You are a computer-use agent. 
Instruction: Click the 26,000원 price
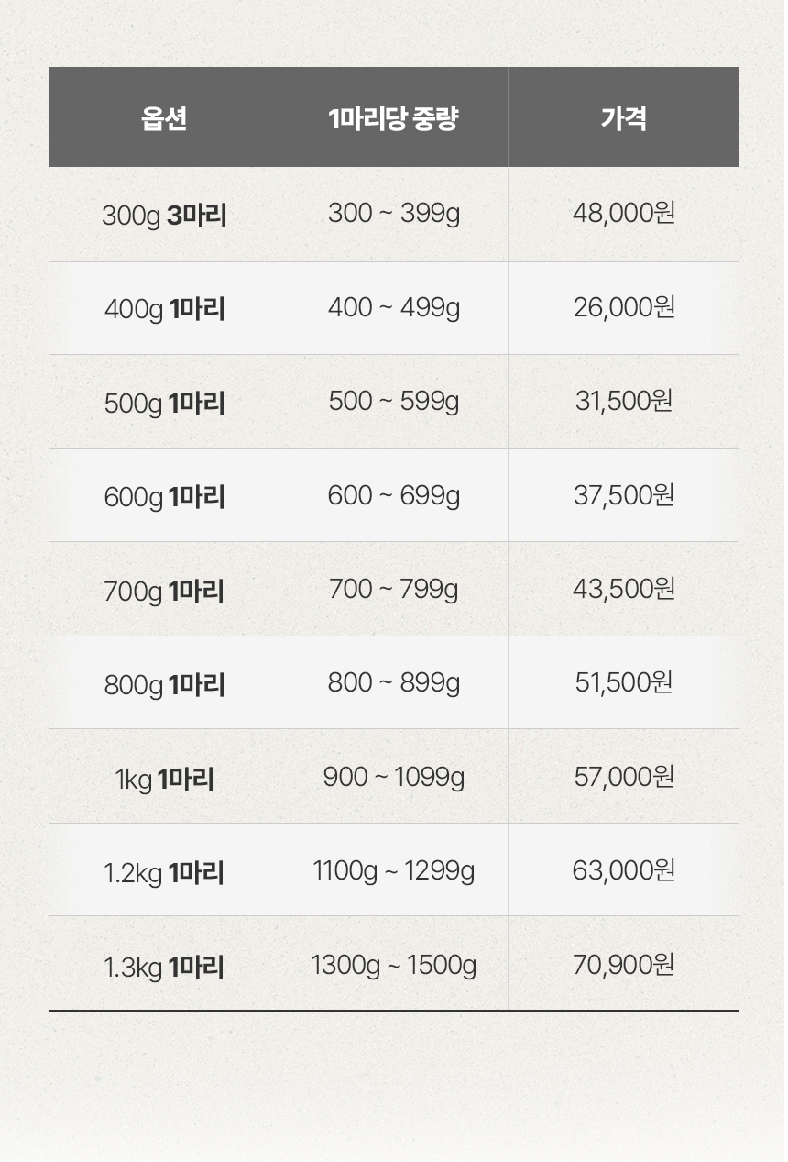coord(623,307)
